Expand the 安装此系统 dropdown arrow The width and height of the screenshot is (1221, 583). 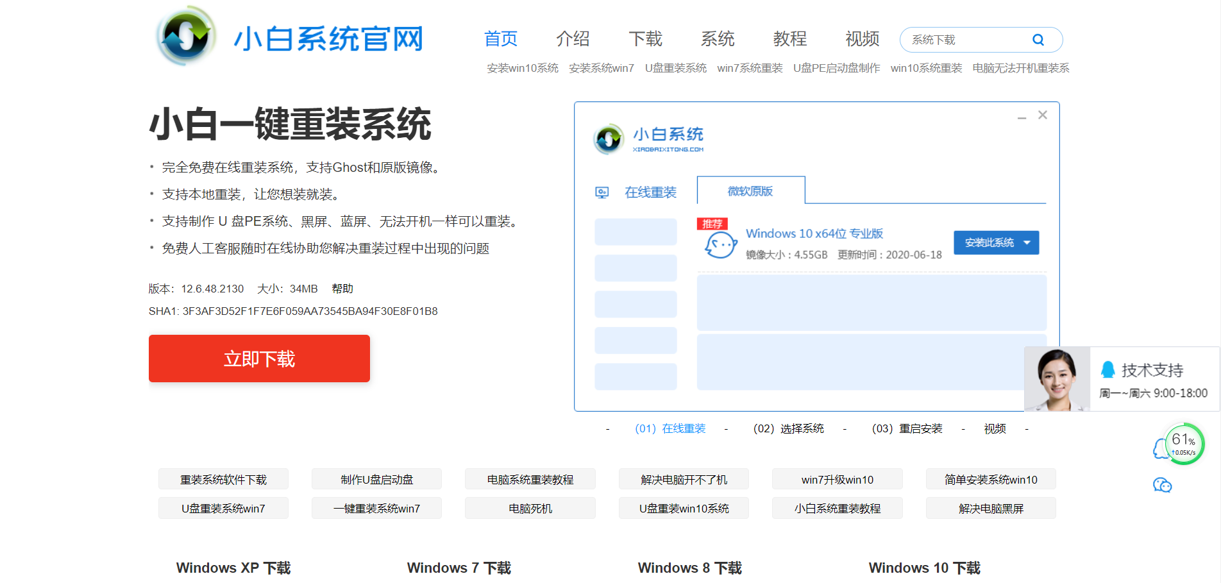(x=1027, y=242)
